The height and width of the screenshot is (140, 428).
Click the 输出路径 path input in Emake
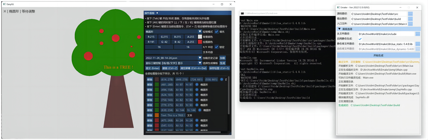click(x=378, y=19)
